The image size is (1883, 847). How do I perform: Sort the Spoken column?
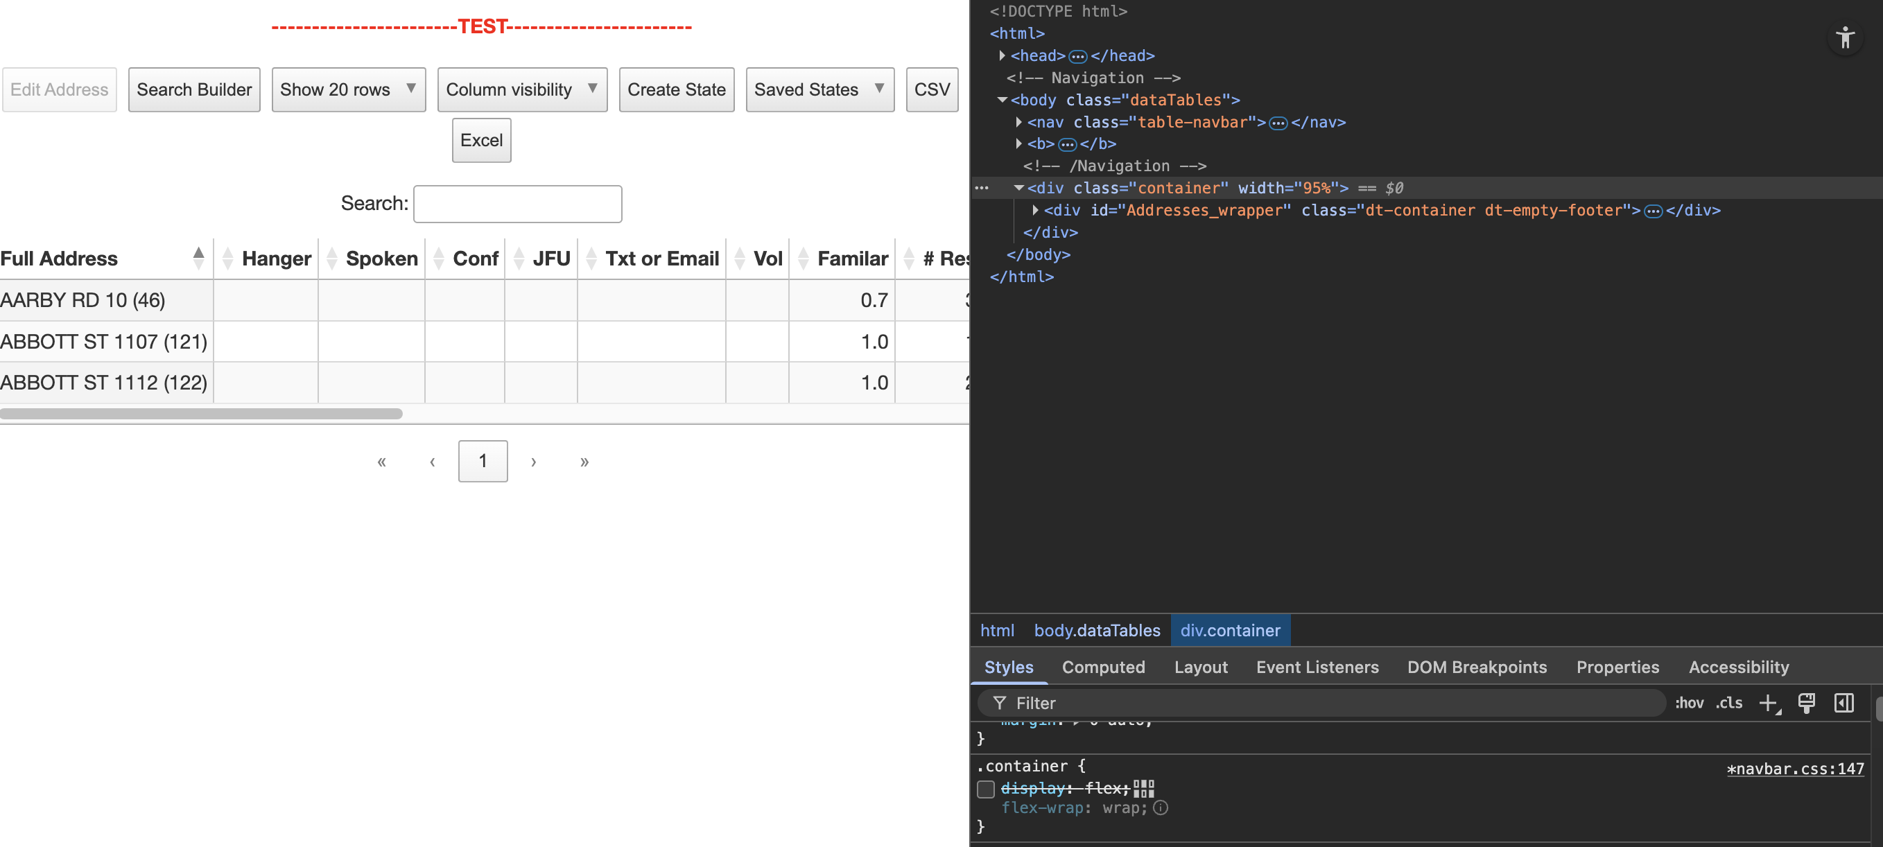pyautogui.click(x=331, y=258)
